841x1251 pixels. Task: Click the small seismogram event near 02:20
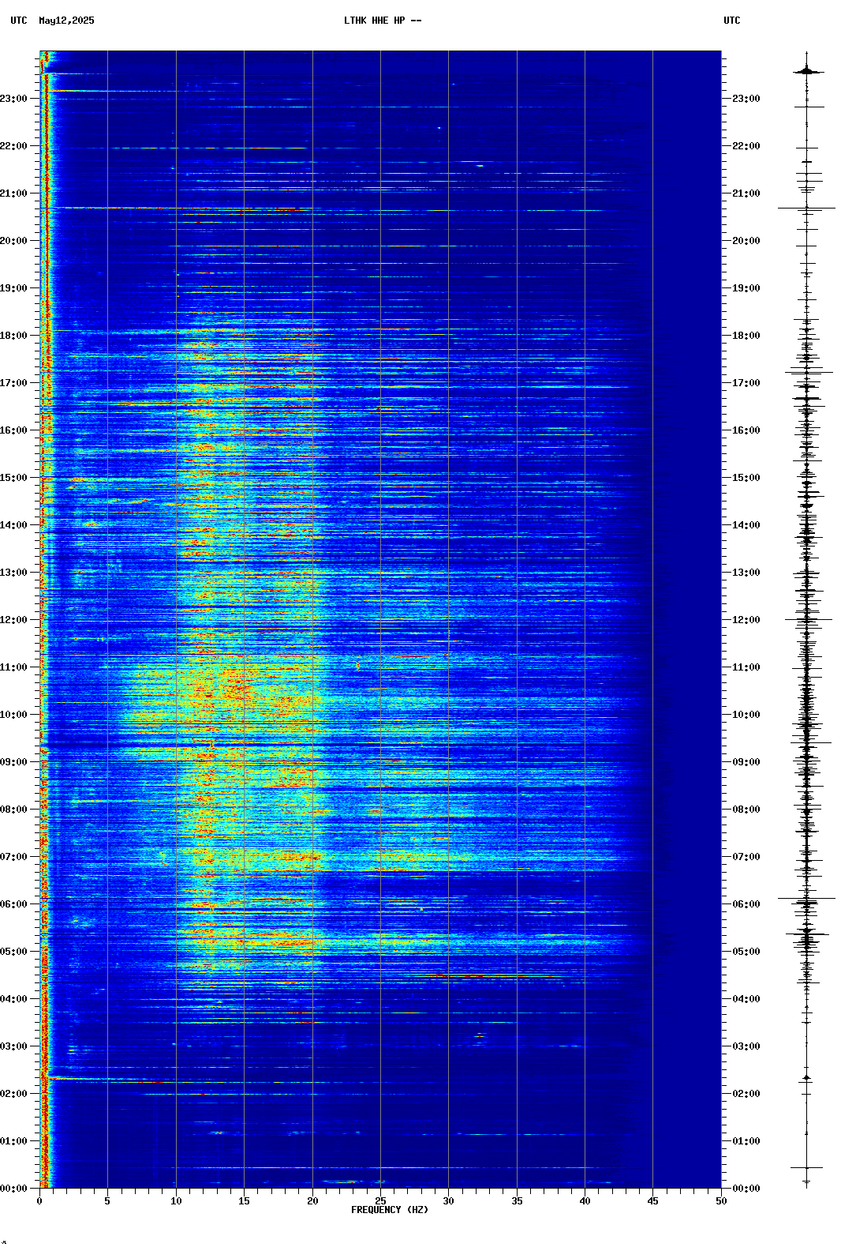click(807, 1078)
